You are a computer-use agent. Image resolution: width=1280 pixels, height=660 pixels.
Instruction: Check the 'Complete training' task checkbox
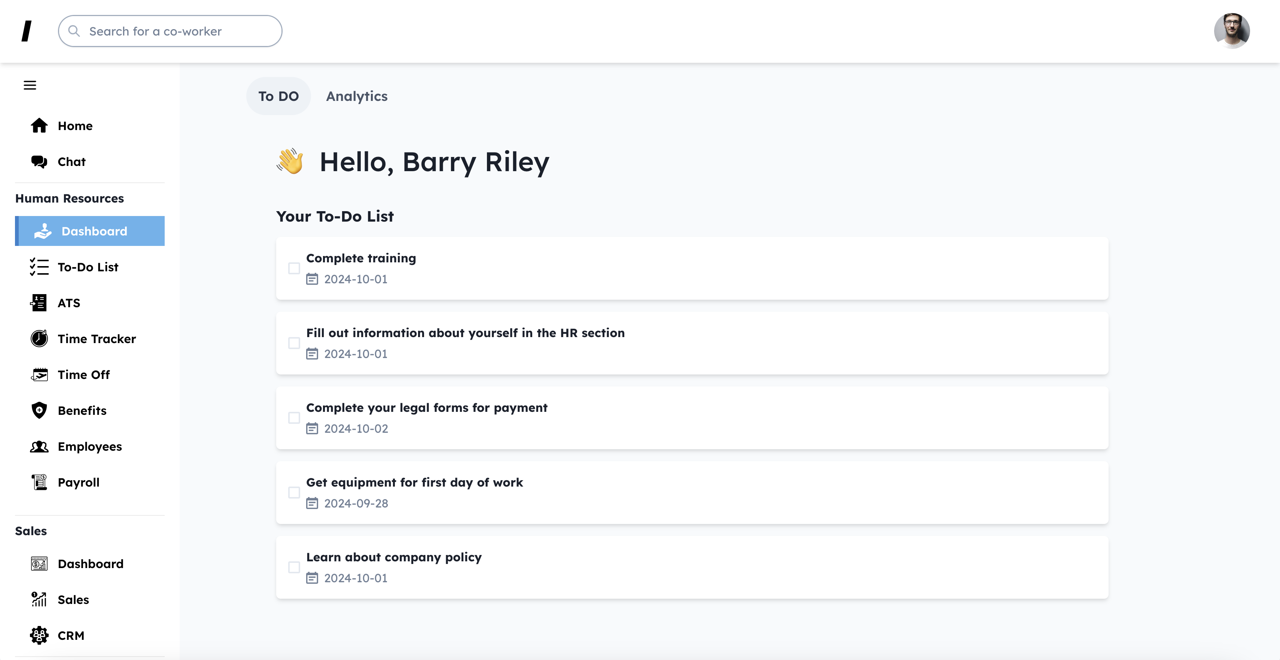coord(294,268)
